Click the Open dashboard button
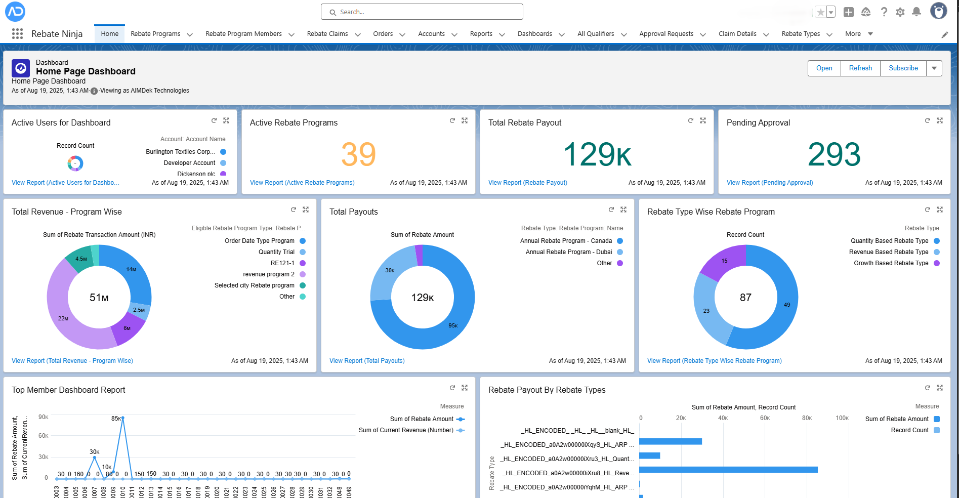Screen dimensions: 959x498 point(824,68)
